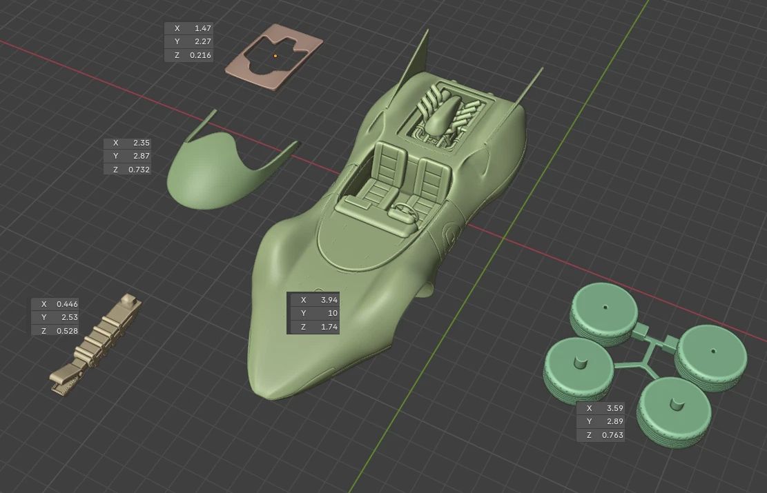Select the Y dimension field showing 2.89
767x493 pixels.
tap(601, 421)
